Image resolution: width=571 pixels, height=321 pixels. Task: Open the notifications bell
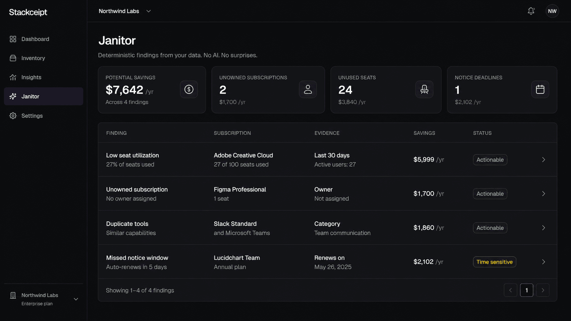tap(531, 11)
